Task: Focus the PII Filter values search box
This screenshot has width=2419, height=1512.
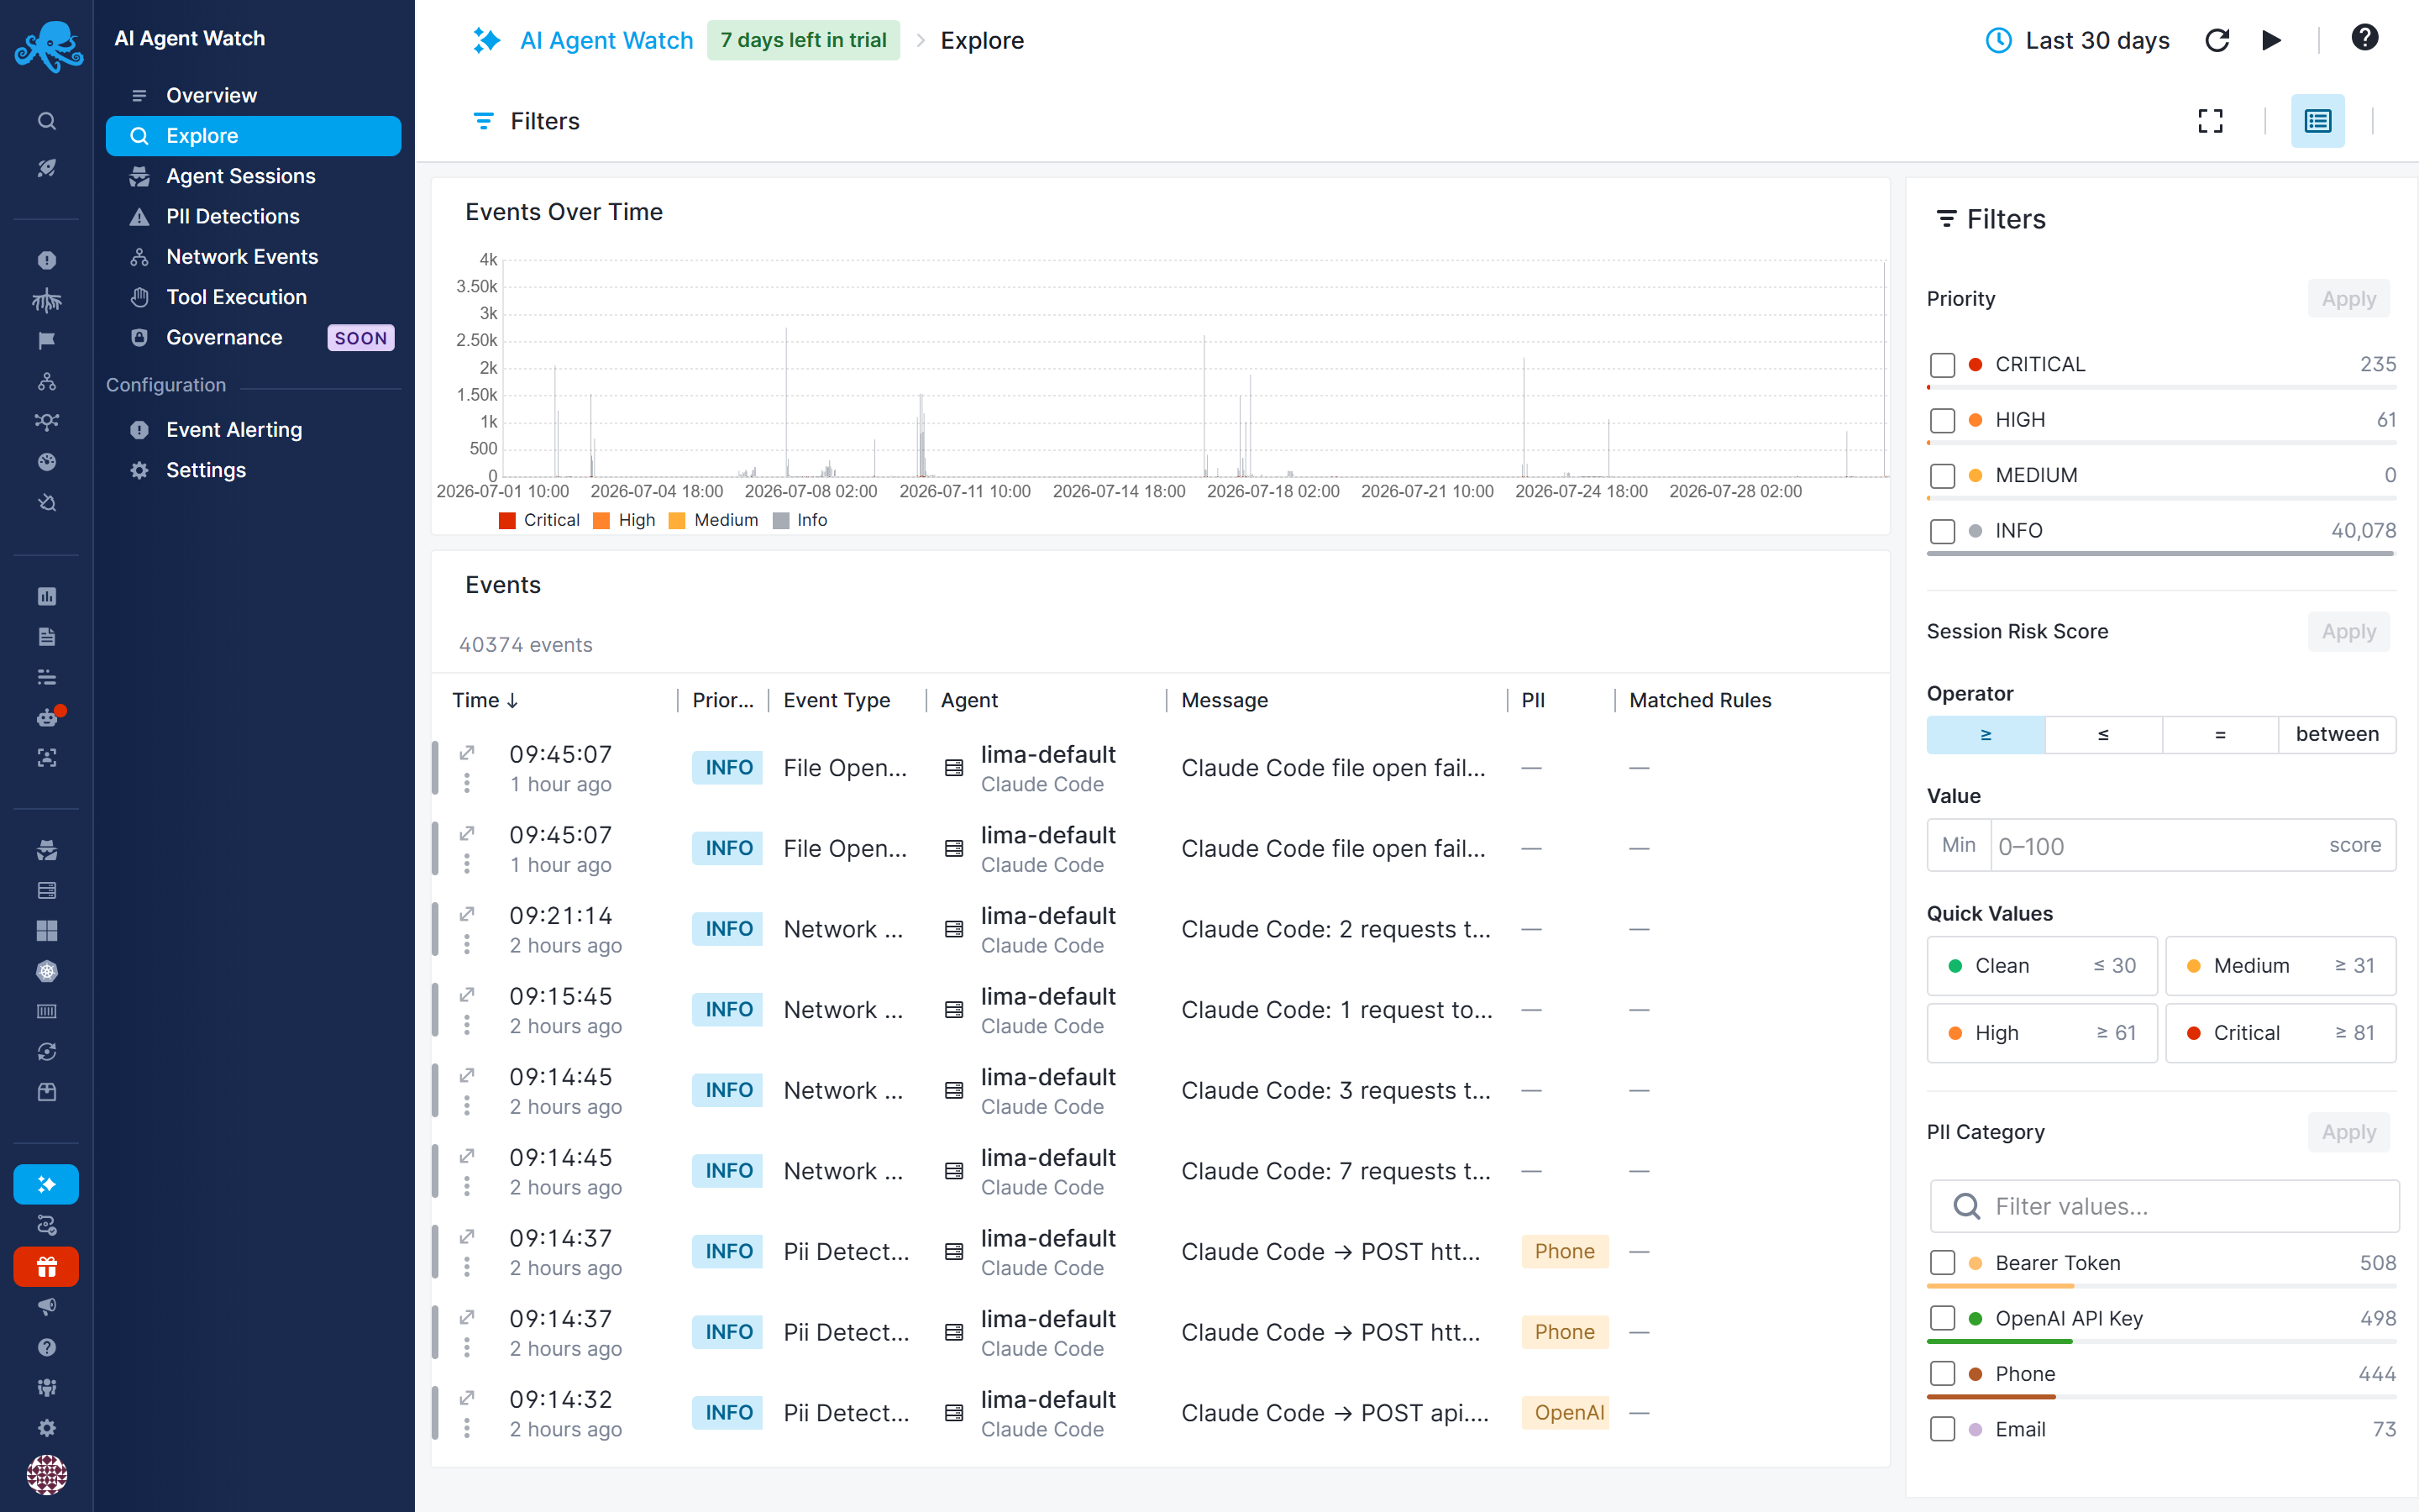Action: point(2163,1206)
